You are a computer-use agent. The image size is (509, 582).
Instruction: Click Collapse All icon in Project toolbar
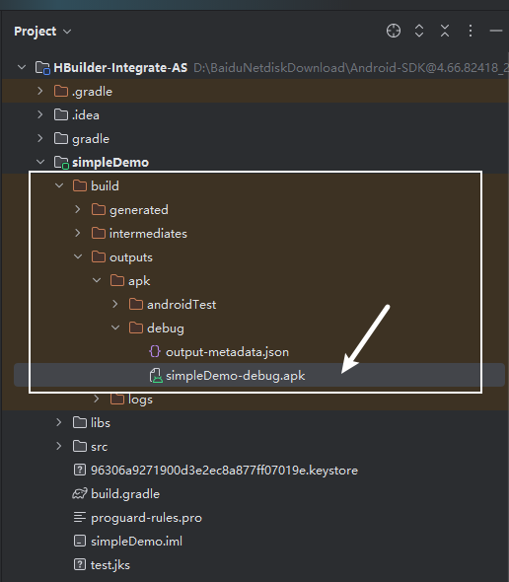[445, 31]
